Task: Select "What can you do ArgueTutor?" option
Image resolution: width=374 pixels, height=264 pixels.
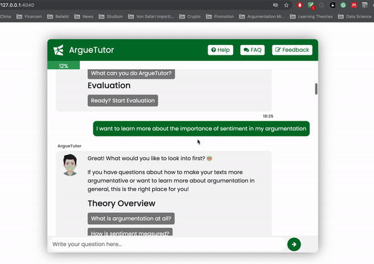Action: (x=132, y=73)
